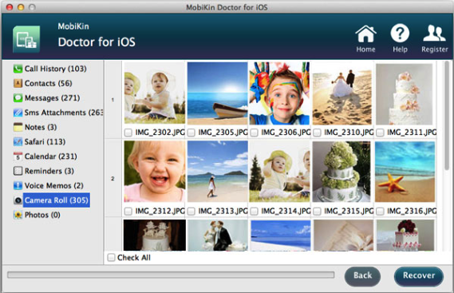The height and width of the screenshot is (293, 454).
Task: Open Voice Memos (2) category
Action: tap(53, 185)
